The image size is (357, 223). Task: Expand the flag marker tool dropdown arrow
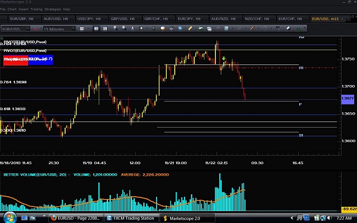[147, 29]
